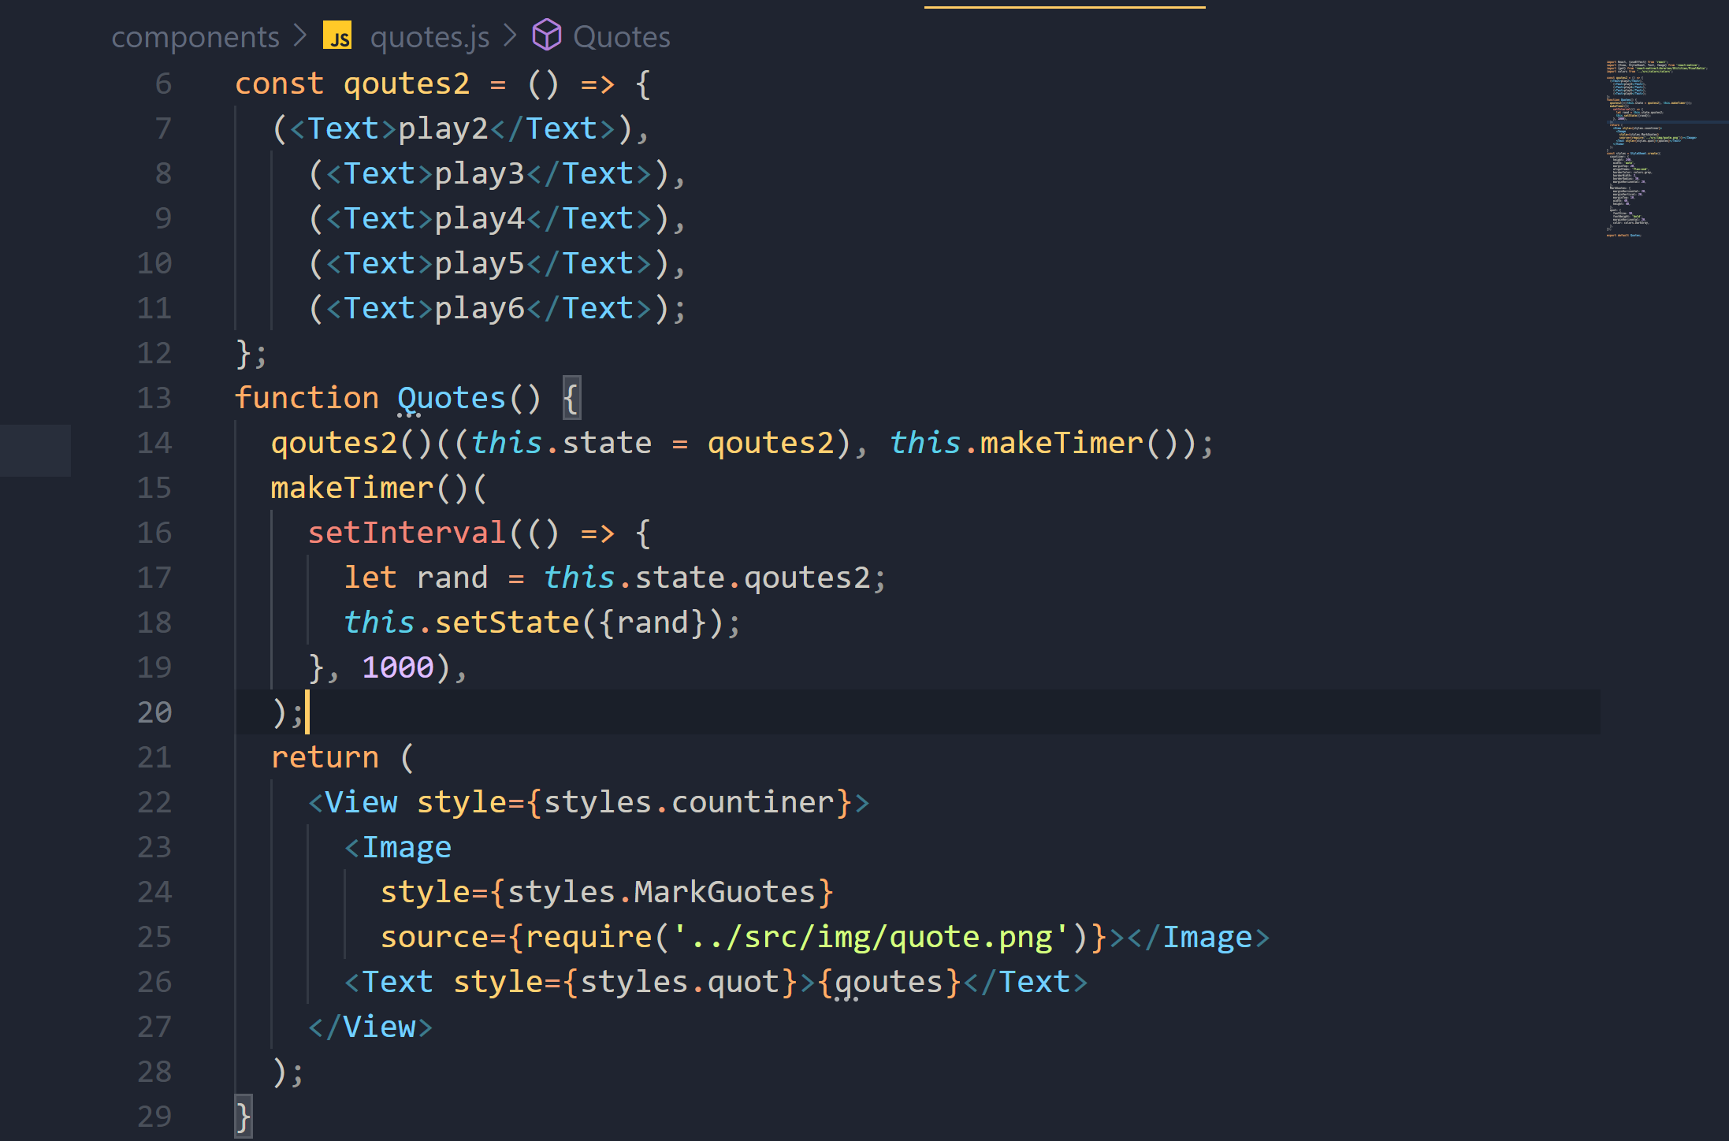The height and width of the screenshot is (1141, 1729).
Task: Click the Quotes symbol cube icon
Action: pyautogui.click(x=547, y=35)
